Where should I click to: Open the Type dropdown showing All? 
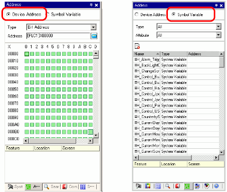click(218, 27)
